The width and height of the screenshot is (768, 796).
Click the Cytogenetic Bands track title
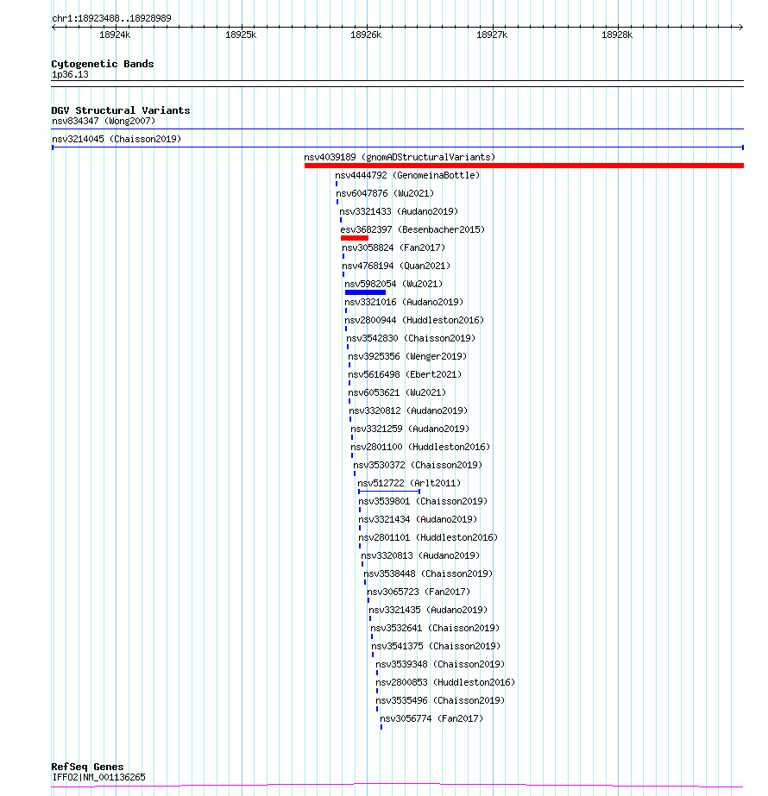102,64
